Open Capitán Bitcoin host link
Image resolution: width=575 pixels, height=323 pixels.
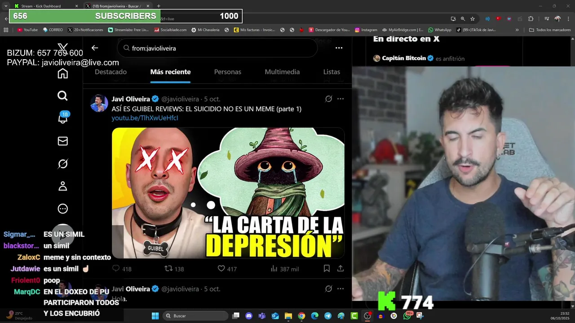pyautogui.click(x=404, y=58)
